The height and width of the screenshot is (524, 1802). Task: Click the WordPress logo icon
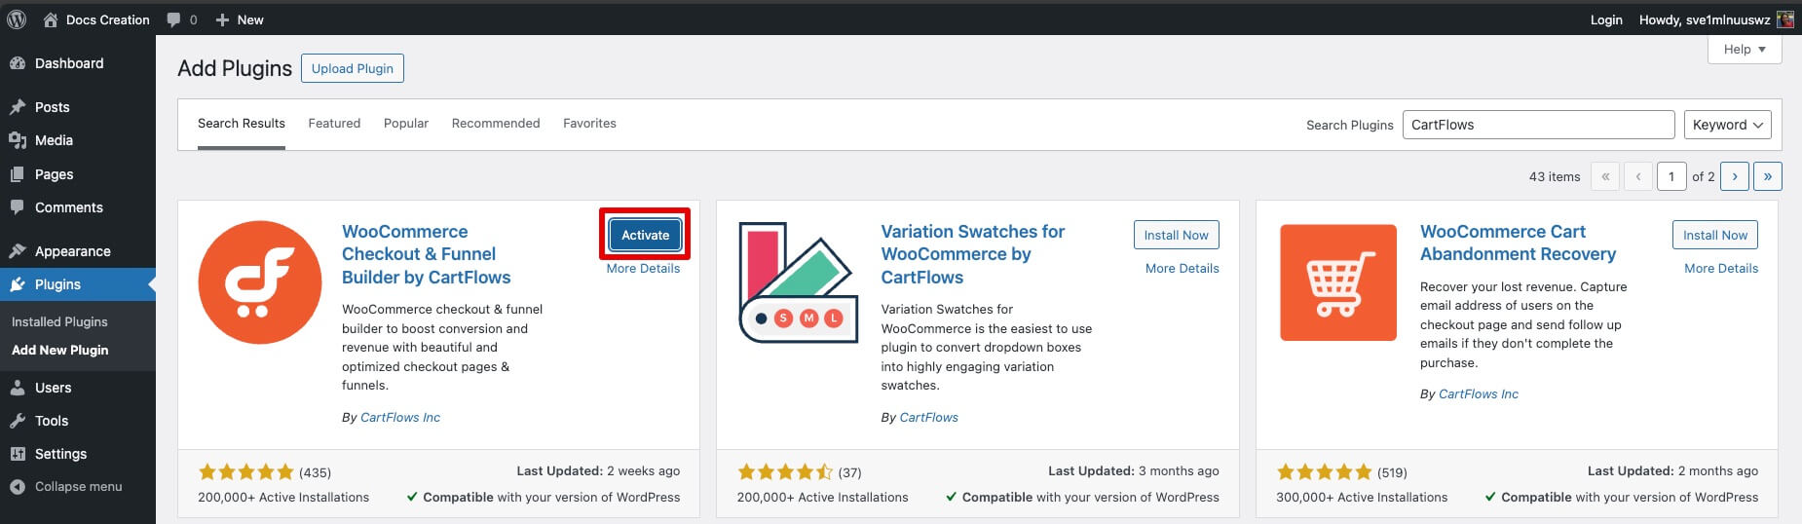tap(17, 19)
